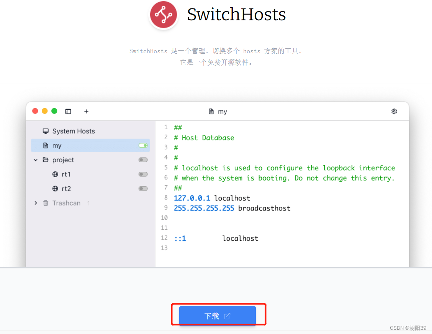Select the my hosts entry
The height and width of the screenshot is (334, 432).
[90, 145]
